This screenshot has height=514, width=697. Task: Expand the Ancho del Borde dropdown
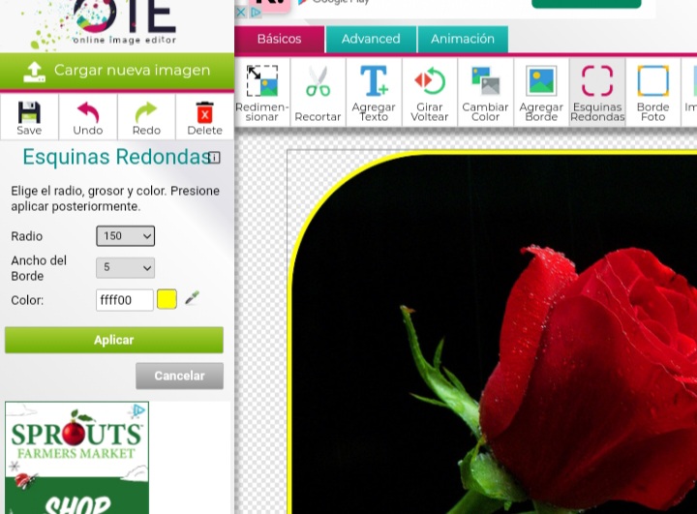click(125, 268)
